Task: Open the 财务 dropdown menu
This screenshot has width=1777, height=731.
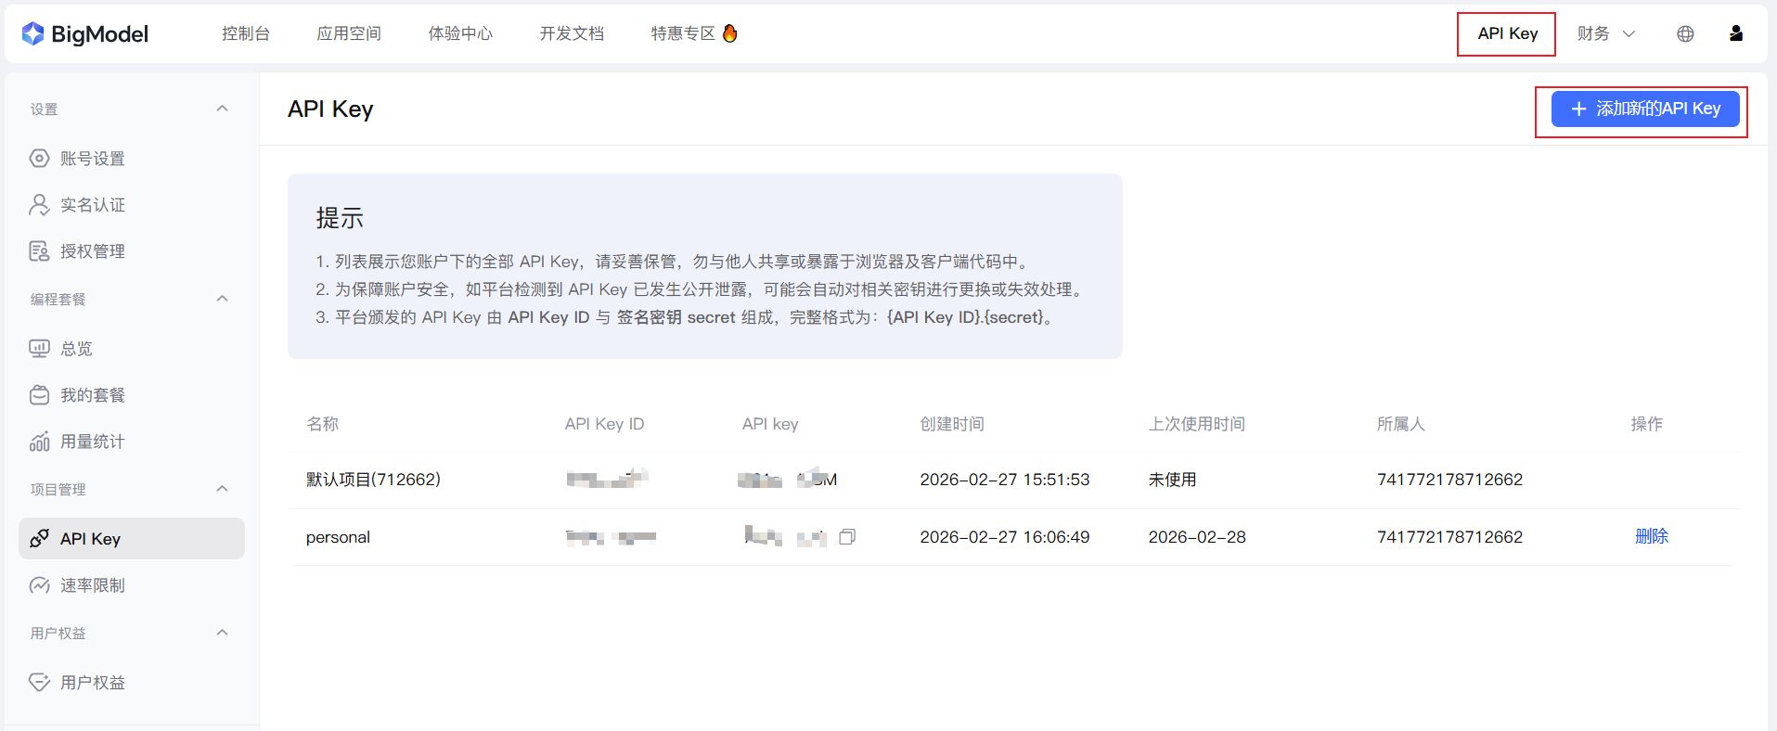Action: (1606, 33)
